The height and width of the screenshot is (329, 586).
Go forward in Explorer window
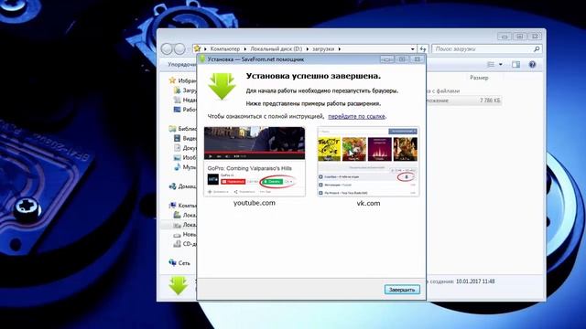click(x=179, y=48)
